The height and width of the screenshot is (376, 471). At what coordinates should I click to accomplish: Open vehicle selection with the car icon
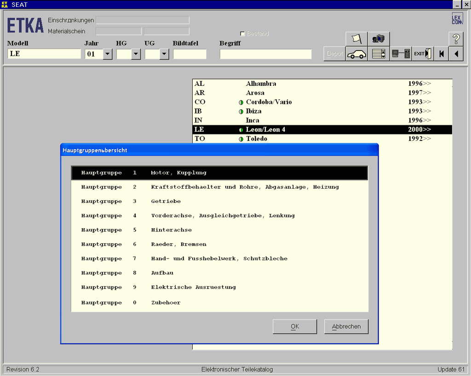click(x=356, y=54)
